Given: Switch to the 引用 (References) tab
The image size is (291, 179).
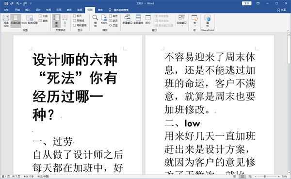Looking at the screenshot, I should pyautogui.click(x=59, y=10).
